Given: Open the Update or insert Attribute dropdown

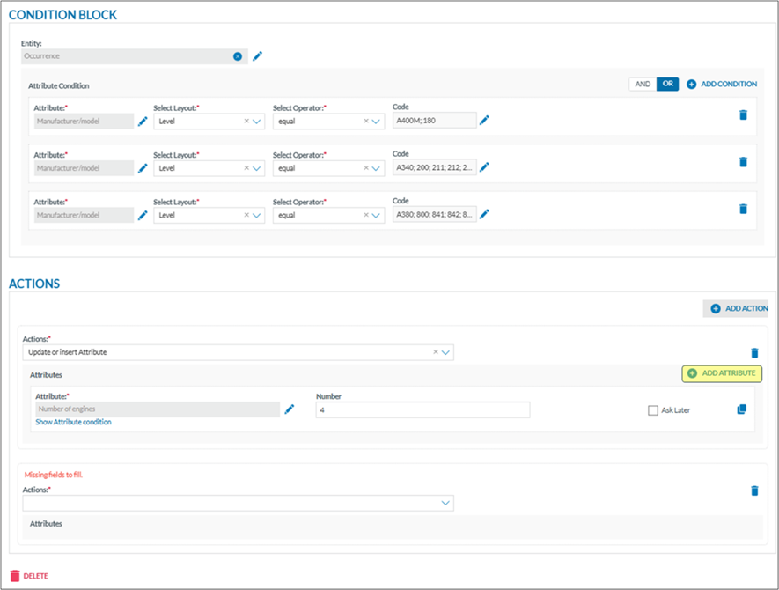Looking at the screenshot, I should pyautogui.click(x=445, y=352).
